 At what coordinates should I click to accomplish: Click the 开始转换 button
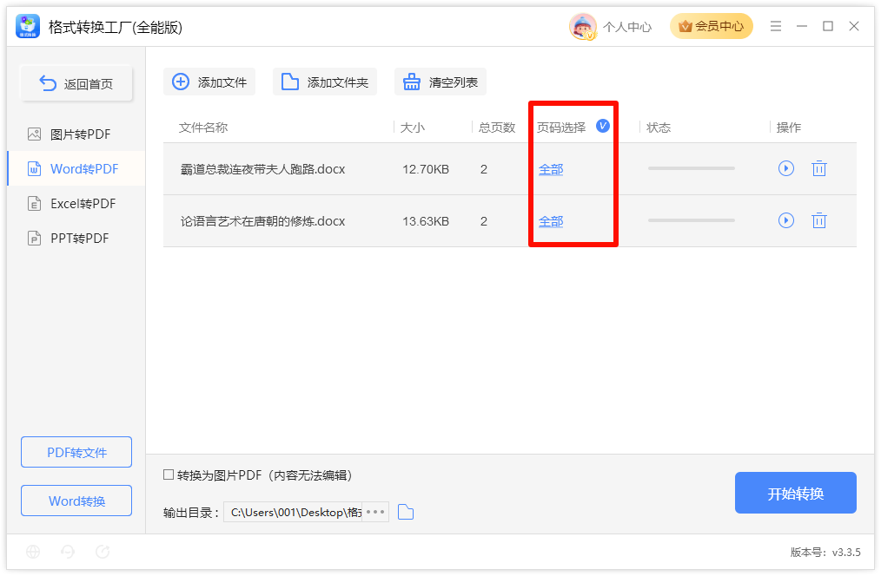coord(795,493)
